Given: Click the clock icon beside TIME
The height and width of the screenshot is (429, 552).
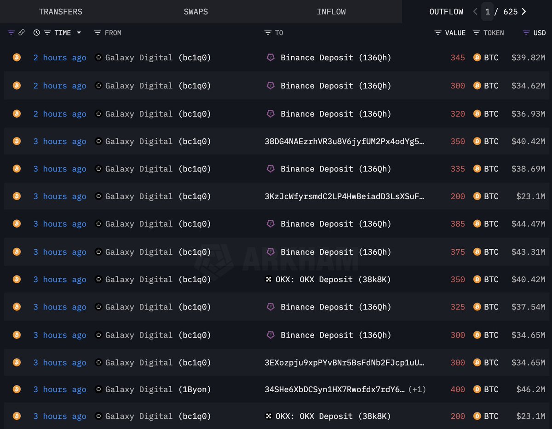Looking at the screenshot, I should [37, 33].
